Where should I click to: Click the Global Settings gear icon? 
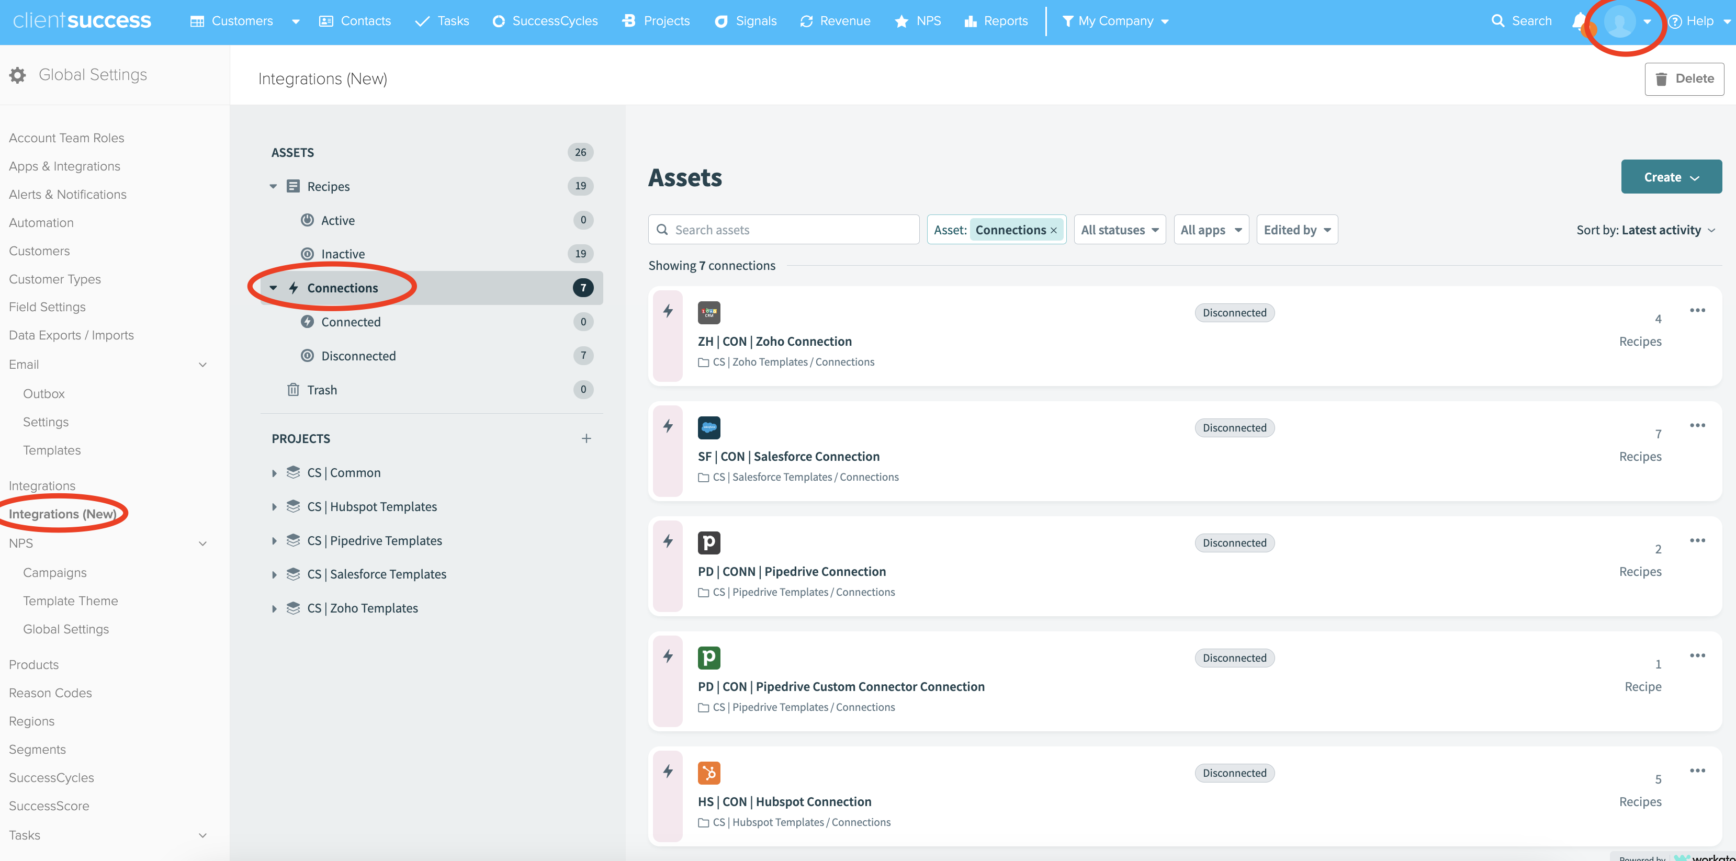click(17, 75)
